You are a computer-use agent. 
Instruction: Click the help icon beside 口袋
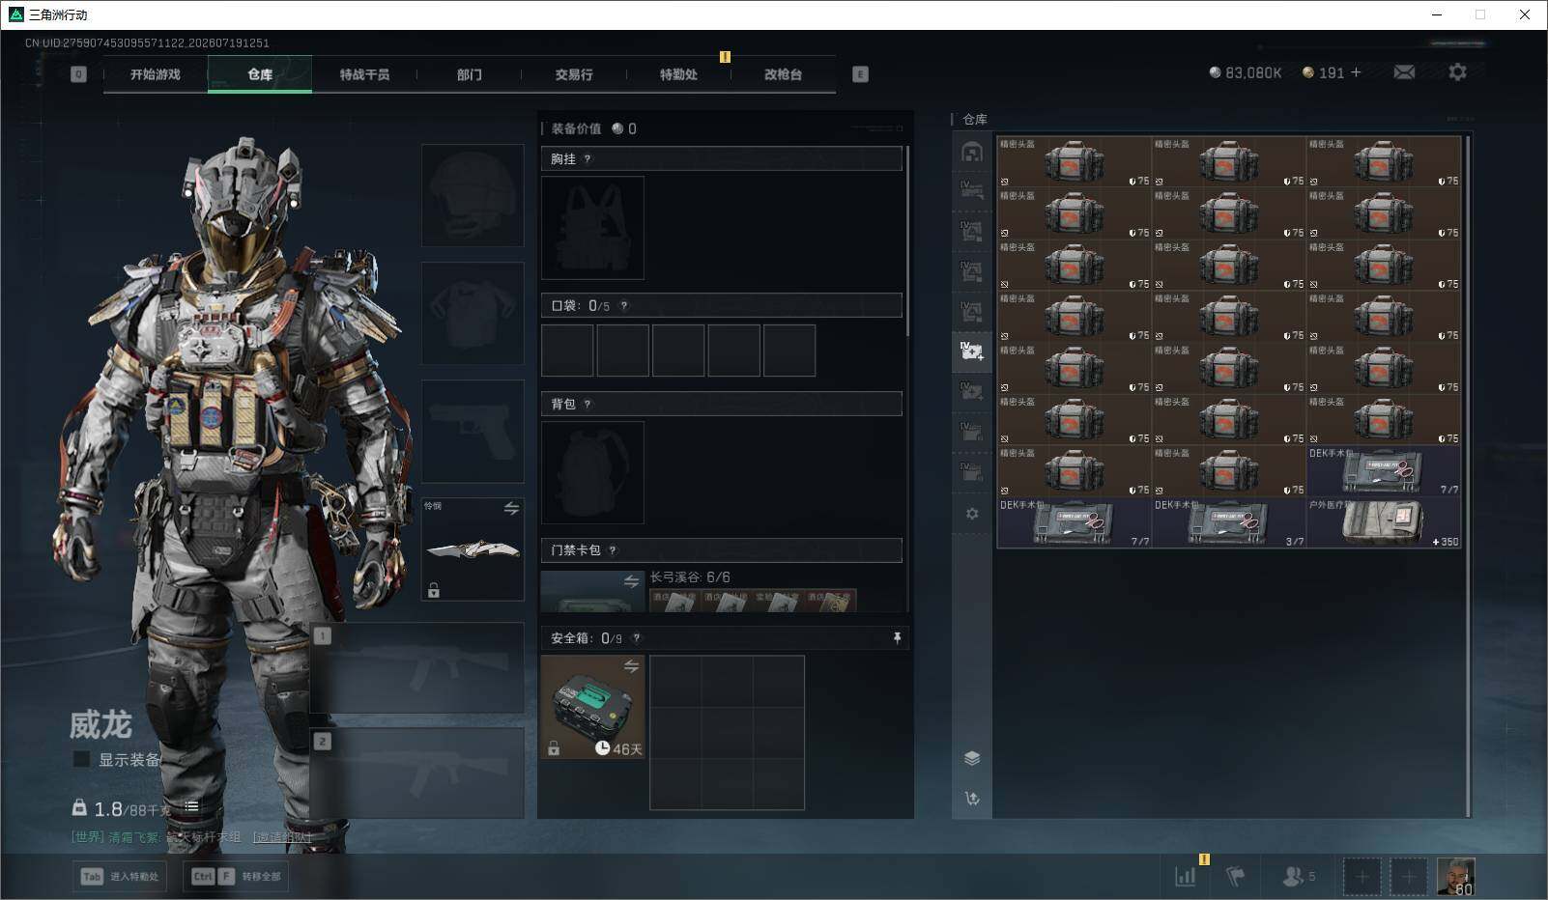point(624,306)
